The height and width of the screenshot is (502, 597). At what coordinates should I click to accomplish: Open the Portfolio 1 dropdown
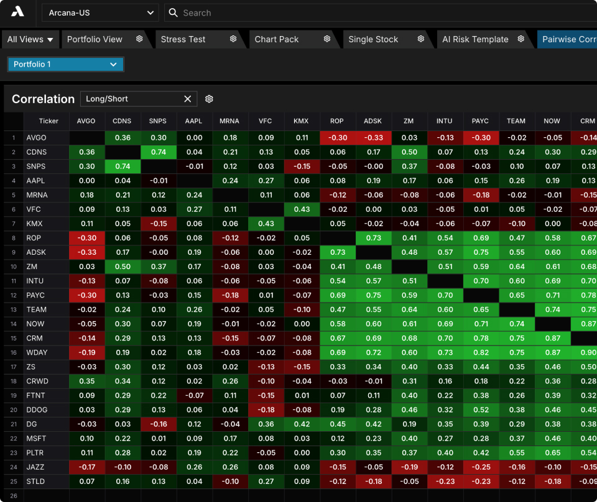[65, 64]
